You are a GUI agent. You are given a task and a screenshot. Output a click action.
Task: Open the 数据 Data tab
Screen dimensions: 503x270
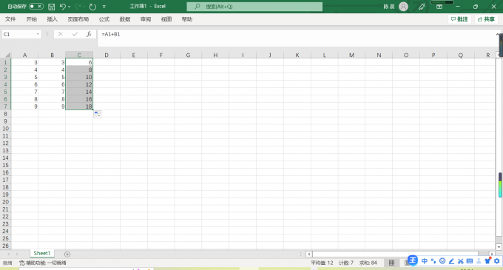(x=125, y=19)
